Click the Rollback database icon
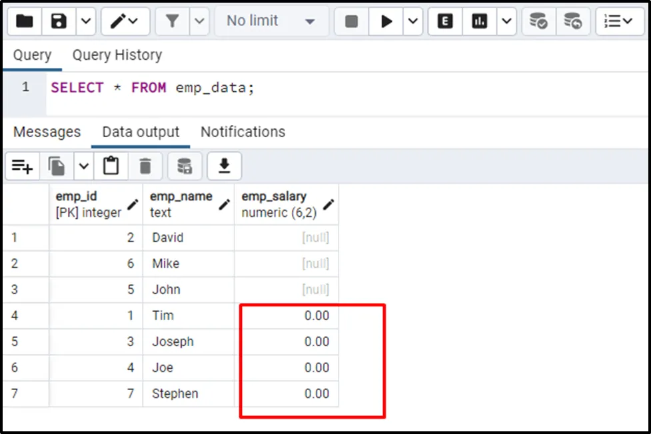651x434 pixels. (x=572, y=21)
